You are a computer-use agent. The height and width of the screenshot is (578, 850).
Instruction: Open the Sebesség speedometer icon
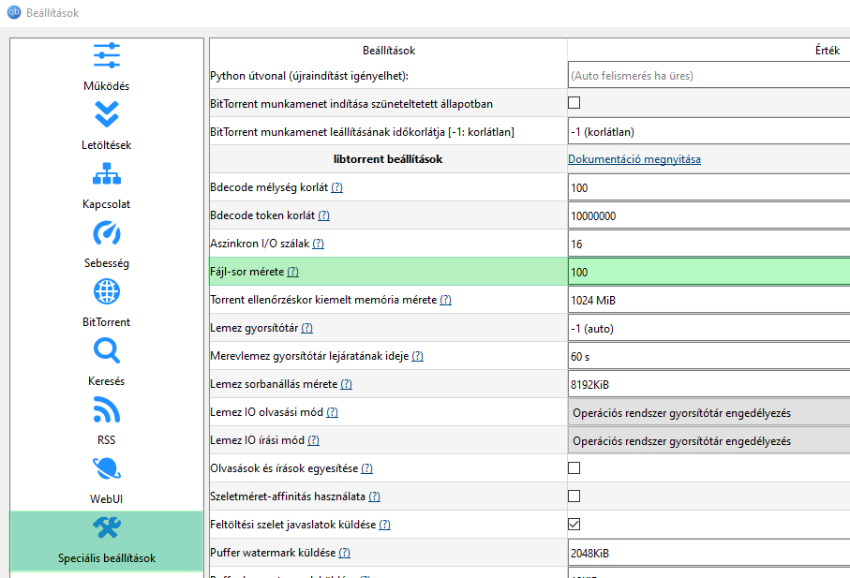[106, 233]
